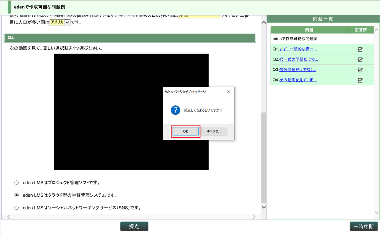Screen dimensions: 381x236
Task: Click the dialog title 'Web ページからのメッセージ'
Action: pos(186,92)
